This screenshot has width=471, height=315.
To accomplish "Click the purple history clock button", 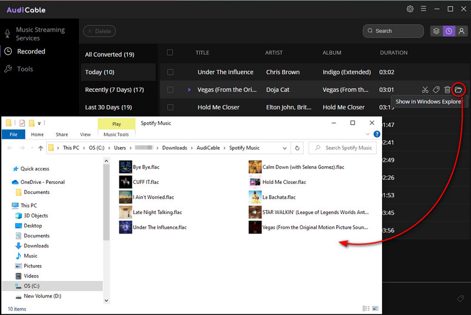I will pyautogui.click(x=449, y=31).
